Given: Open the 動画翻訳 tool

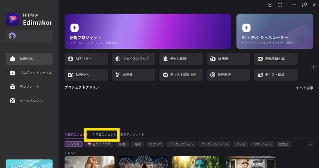Looking at the screenshot, I should (228, 75).
